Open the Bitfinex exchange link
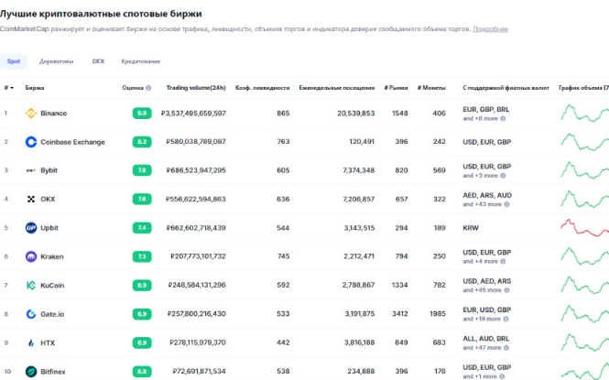 53,372
